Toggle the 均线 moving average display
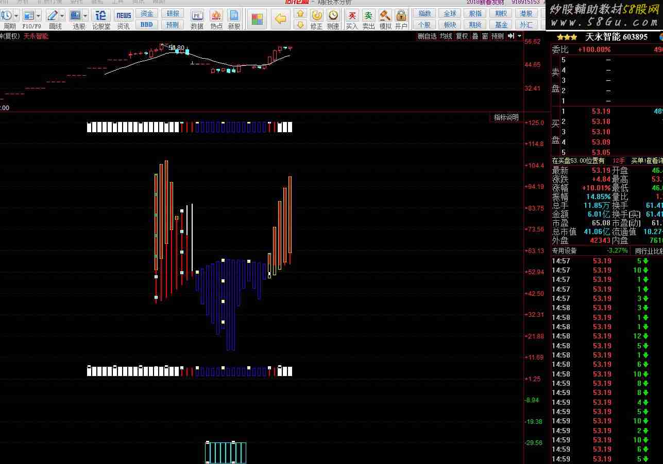 (x=446, y=37)
